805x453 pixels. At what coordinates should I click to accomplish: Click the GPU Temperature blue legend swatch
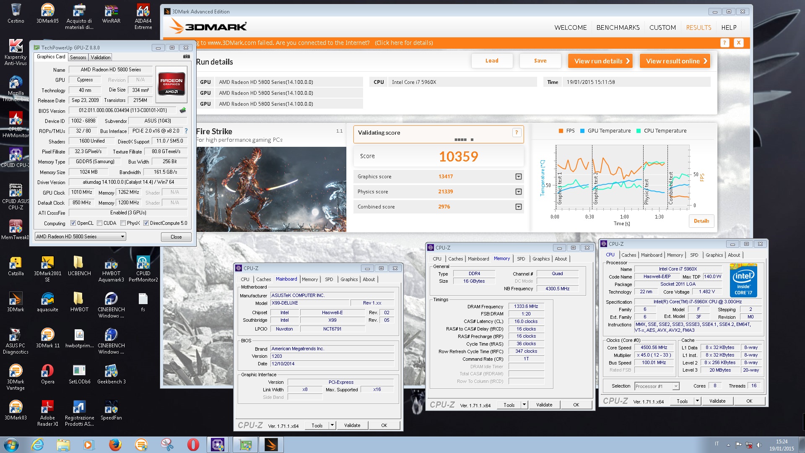coord(582,131)
